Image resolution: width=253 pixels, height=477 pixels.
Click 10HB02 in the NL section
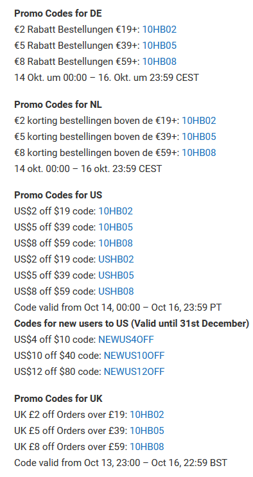199,121
